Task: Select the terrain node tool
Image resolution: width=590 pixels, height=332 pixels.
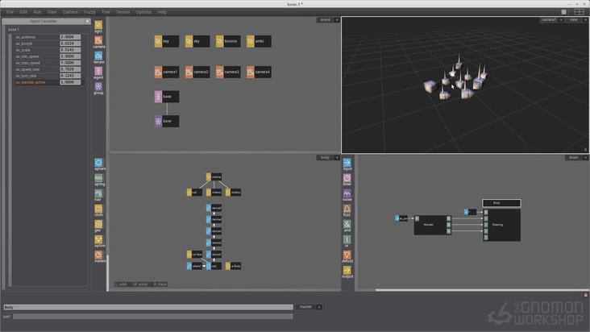Action: tap(98, 56)
